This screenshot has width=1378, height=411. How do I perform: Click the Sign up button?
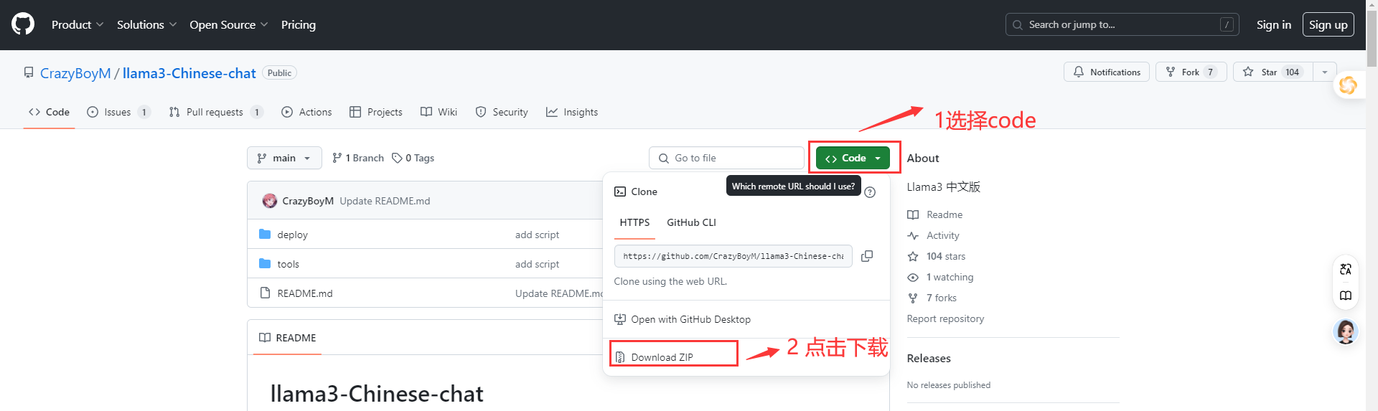[x=1328, y=24]
